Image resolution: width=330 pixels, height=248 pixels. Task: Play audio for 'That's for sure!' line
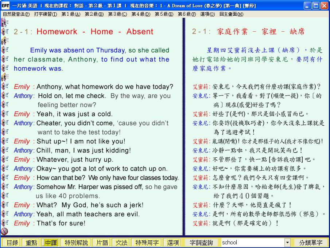4,223
